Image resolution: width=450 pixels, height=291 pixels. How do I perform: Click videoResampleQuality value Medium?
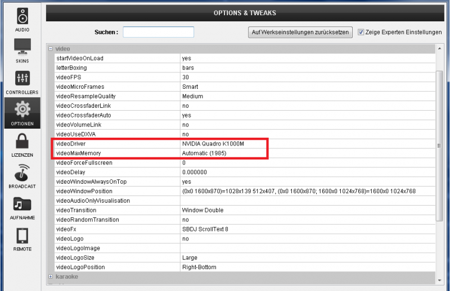tap(192, 96)
